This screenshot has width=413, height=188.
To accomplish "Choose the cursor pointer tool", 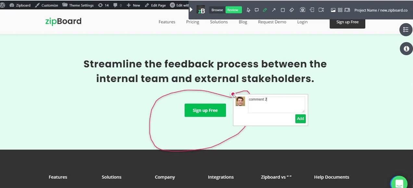I will tap(248, 10).
